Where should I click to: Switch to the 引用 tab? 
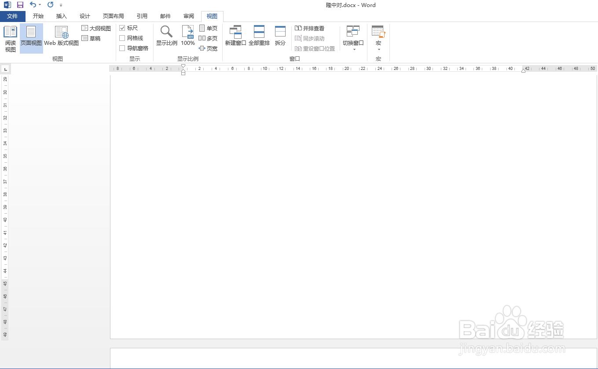coord(142,16)
